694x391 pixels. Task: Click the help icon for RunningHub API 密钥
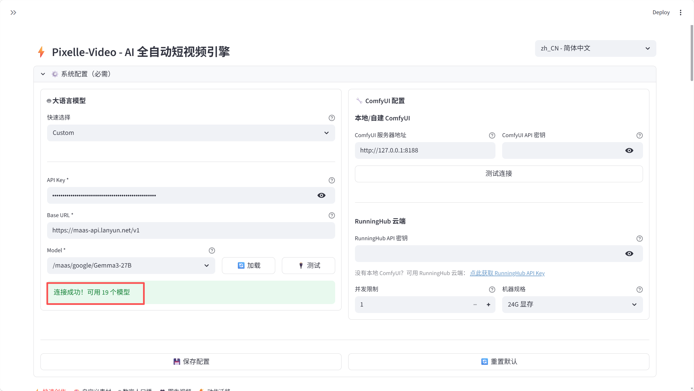pyautogui.click(x=640, y=239)
